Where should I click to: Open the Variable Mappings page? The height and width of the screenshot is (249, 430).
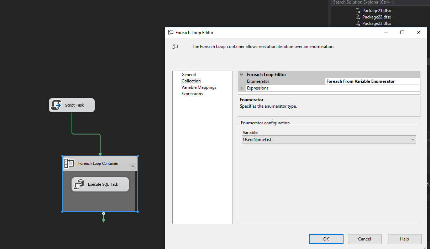pyautogui.click(x=199, y=87)
